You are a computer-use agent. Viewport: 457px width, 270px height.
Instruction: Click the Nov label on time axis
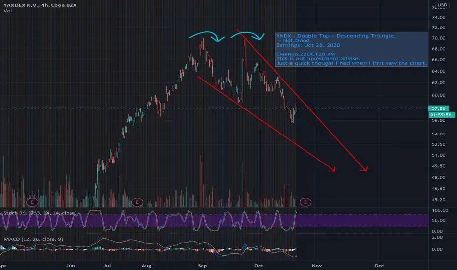(x=317, y=266)
